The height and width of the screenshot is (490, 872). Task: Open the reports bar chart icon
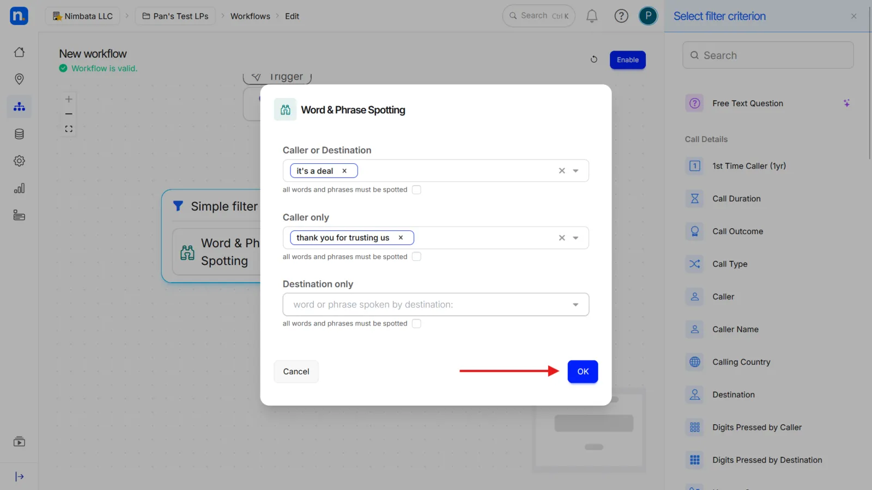pos(19,188)
